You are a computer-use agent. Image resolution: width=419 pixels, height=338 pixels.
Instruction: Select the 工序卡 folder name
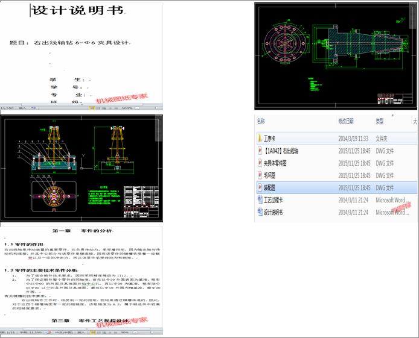click(x=269, y=139)
